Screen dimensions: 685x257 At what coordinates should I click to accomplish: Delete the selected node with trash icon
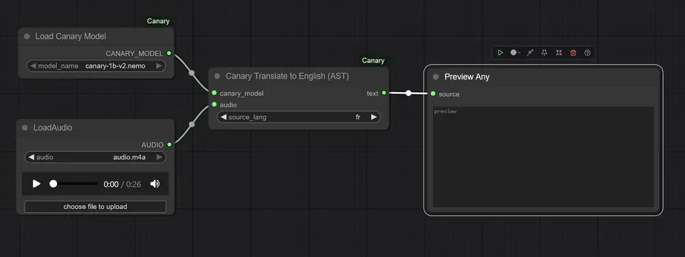click(x=573, y=53)
